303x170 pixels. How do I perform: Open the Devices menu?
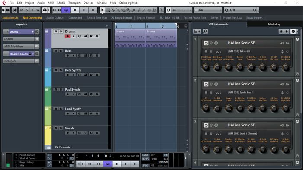[88, 3]
